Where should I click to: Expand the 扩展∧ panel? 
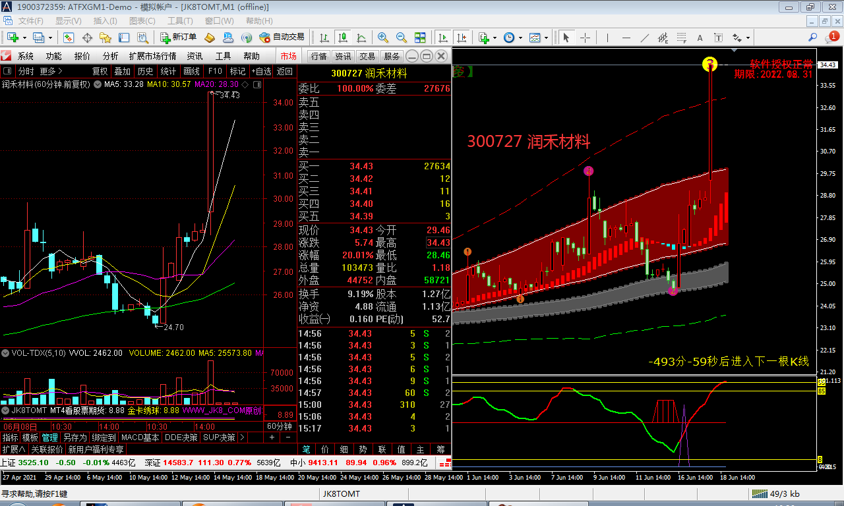coord(13,449)
